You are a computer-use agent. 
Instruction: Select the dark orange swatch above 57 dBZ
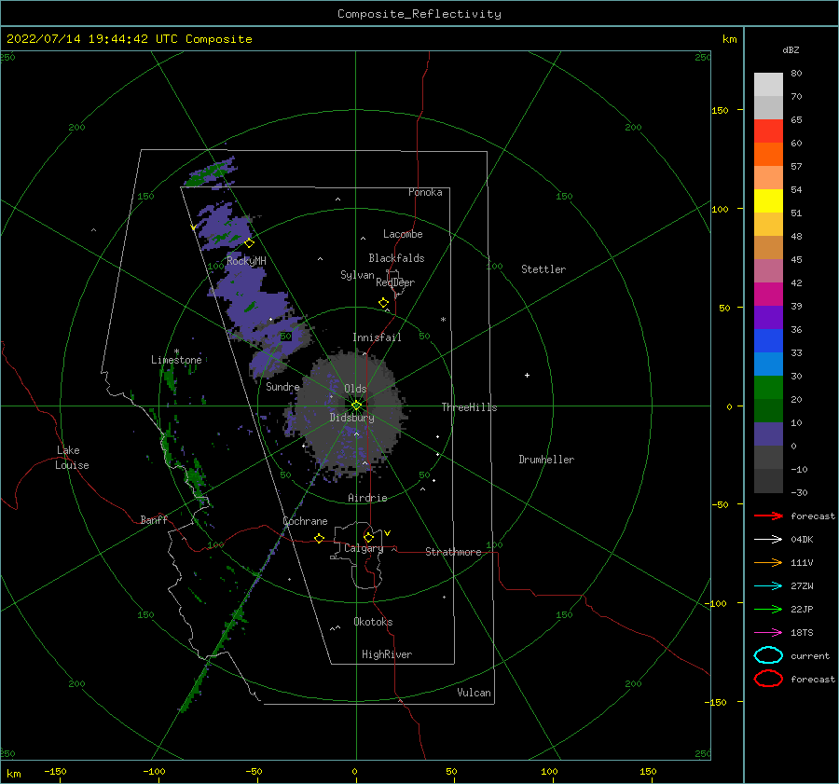[x=768, y=154]
